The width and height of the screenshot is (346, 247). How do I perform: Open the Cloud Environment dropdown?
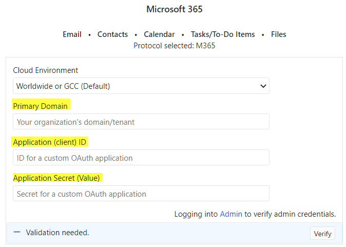tap(141, 86)
